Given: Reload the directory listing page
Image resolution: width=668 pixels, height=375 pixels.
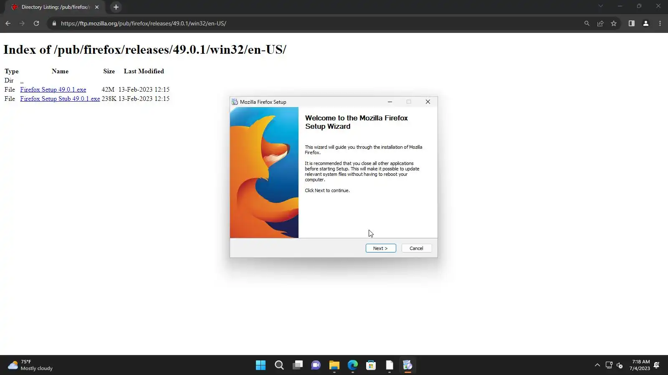Looking at the screenshot, I should pos(36,23).
